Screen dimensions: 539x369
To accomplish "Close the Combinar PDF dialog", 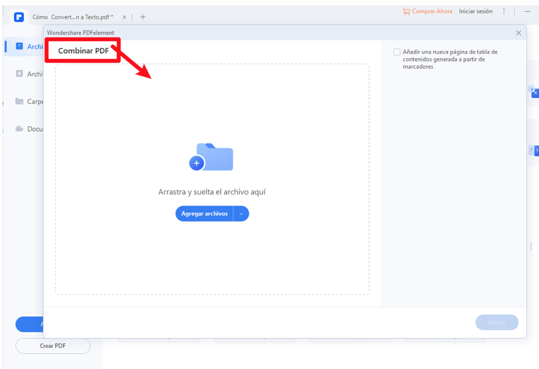I will (x=518, y=32).
